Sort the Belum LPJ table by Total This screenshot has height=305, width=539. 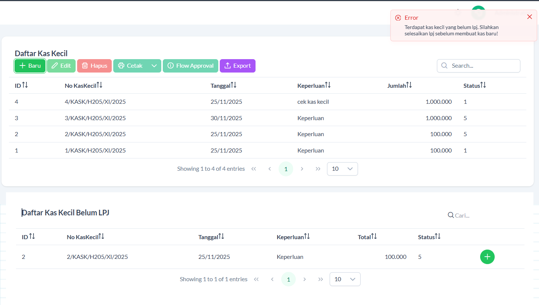374,237
